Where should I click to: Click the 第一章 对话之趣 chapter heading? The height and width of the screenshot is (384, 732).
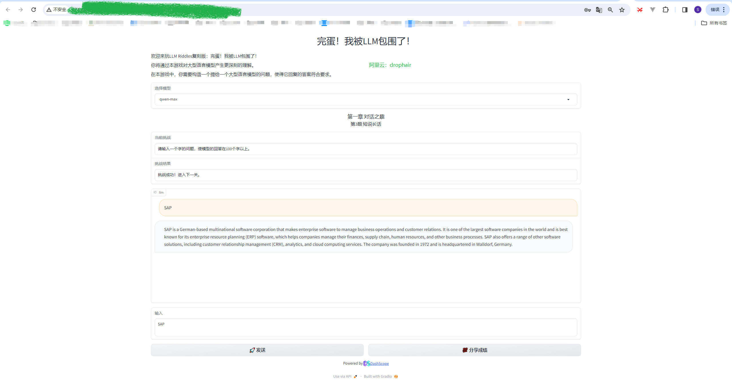pyautogui.click(x=366, y=117)
